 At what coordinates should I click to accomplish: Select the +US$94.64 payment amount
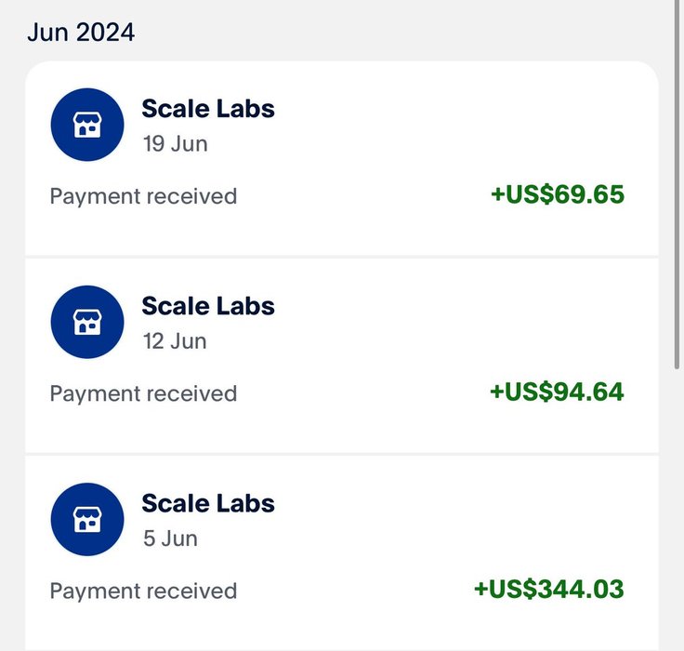(x=557, y=392)
